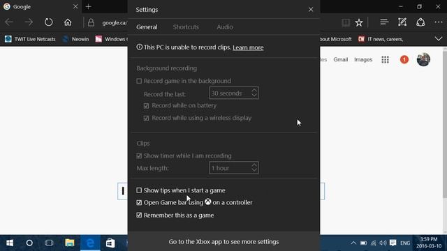Toggle Record while using a wireless display
This screenshot has width=447, height=251.
[146, 118]
